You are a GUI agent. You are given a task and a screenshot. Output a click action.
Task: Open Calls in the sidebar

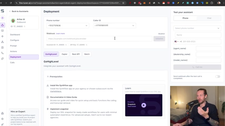point(12,62)
